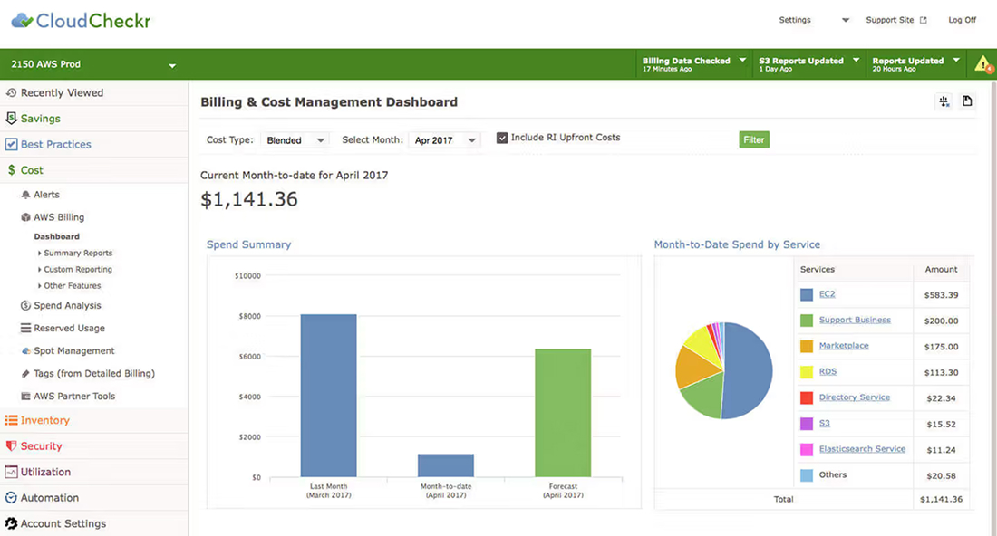
Task: Open the Cost Type Blended dropdown
Action: 295,140
